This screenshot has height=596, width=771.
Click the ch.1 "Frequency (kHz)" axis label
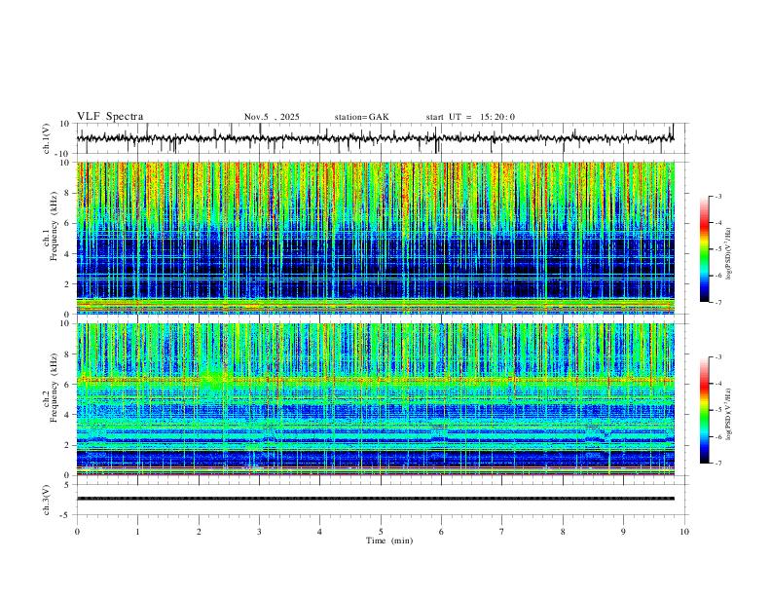coord(54,227)
